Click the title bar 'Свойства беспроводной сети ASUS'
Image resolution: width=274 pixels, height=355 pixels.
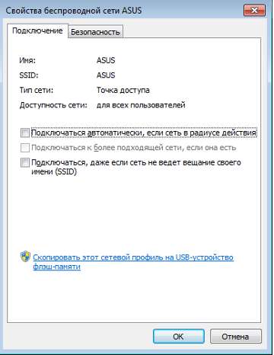click(x=74, y=11)
